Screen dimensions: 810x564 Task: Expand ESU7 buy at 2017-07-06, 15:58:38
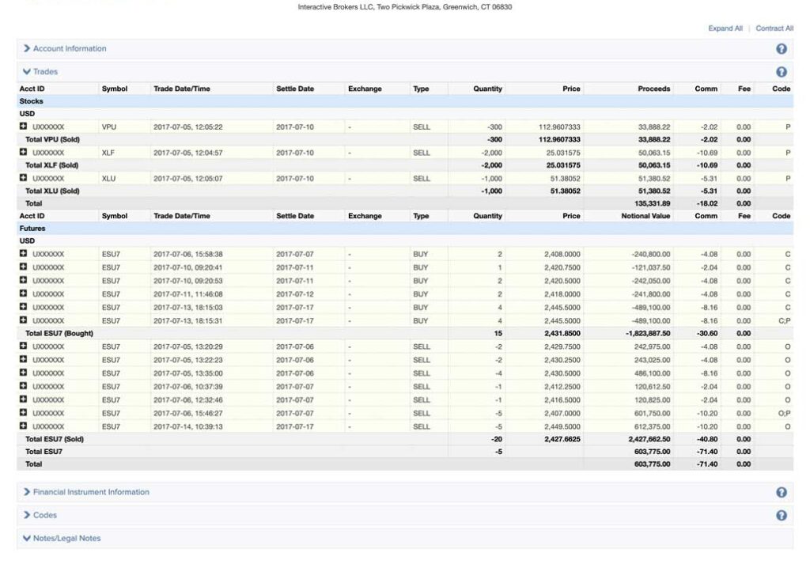pyautogui.click(x=23, y=254)
